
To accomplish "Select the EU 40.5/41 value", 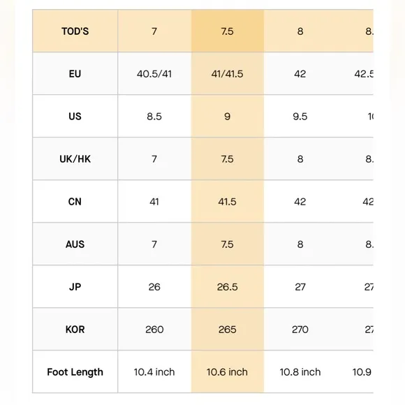I will click(154, 74).
